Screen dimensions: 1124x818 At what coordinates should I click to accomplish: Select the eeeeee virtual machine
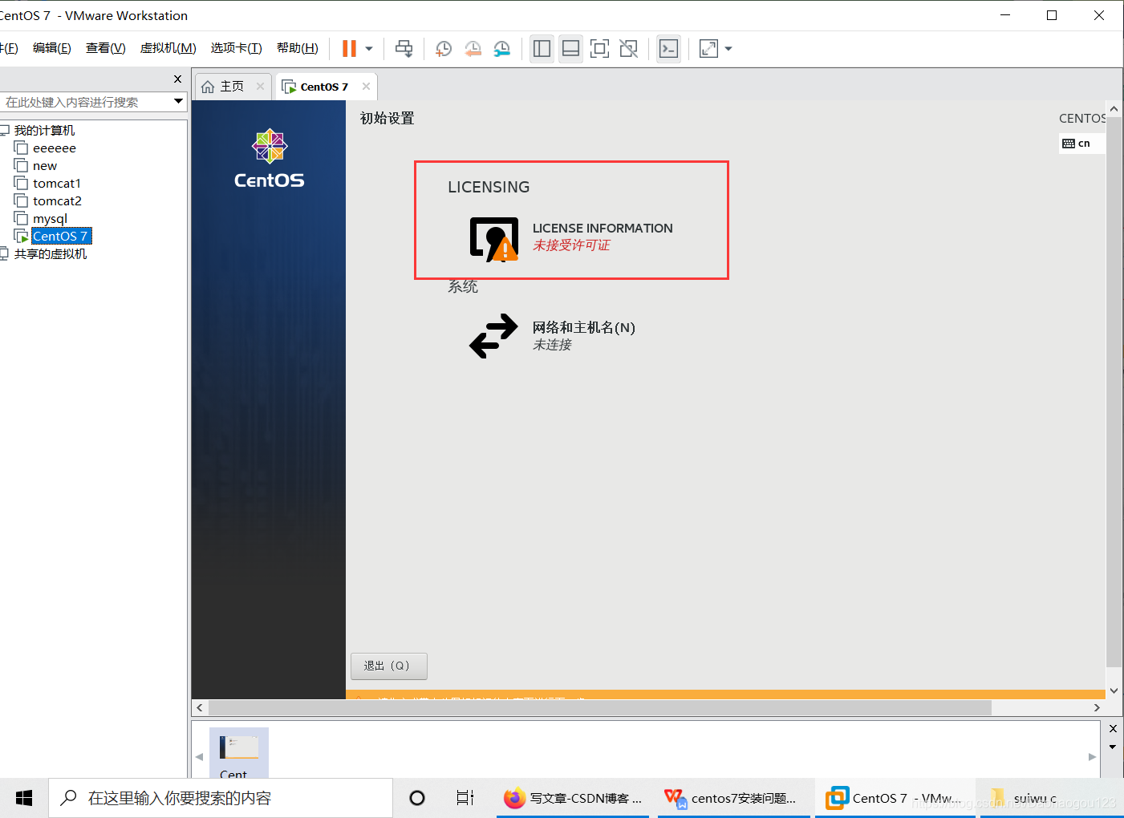pyautogui.click(x=55, y=148)
